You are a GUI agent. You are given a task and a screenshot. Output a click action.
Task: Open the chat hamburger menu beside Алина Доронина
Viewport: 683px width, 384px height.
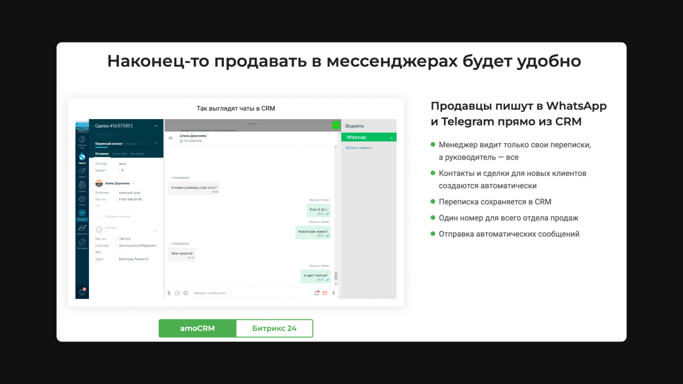point(171,137)
